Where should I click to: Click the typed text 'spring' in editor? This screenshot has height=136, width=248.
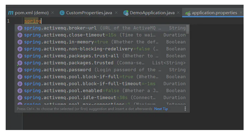(x=32, y=21)
